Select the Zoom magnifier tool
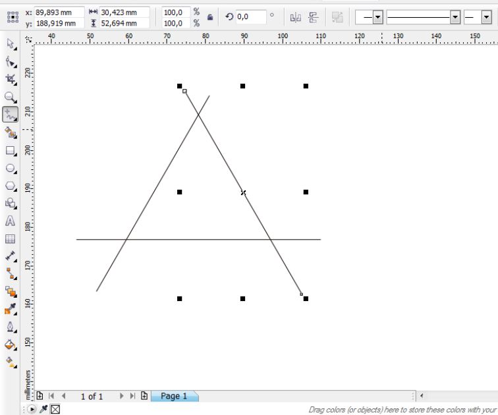This screenshot has height=415, width=498. (x=11, y=97)
